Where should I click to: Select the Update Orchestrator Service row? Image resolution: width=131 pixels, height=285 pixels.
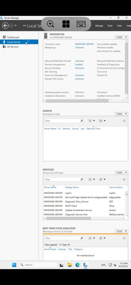coord(84,210)
